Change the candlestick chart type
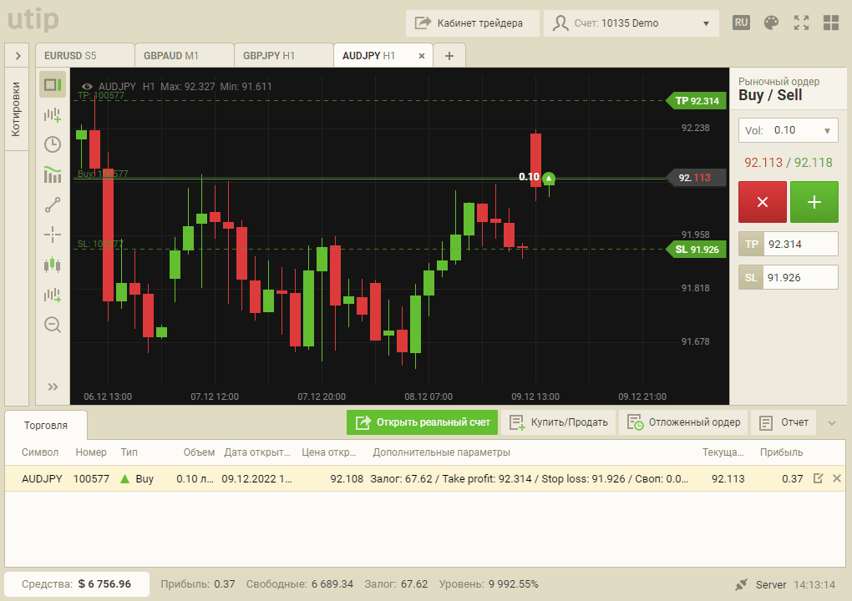Screen dimensions: 852x601 tap(53, 265)
